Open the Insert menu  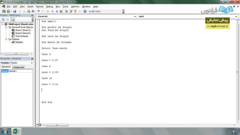point(30,6)
